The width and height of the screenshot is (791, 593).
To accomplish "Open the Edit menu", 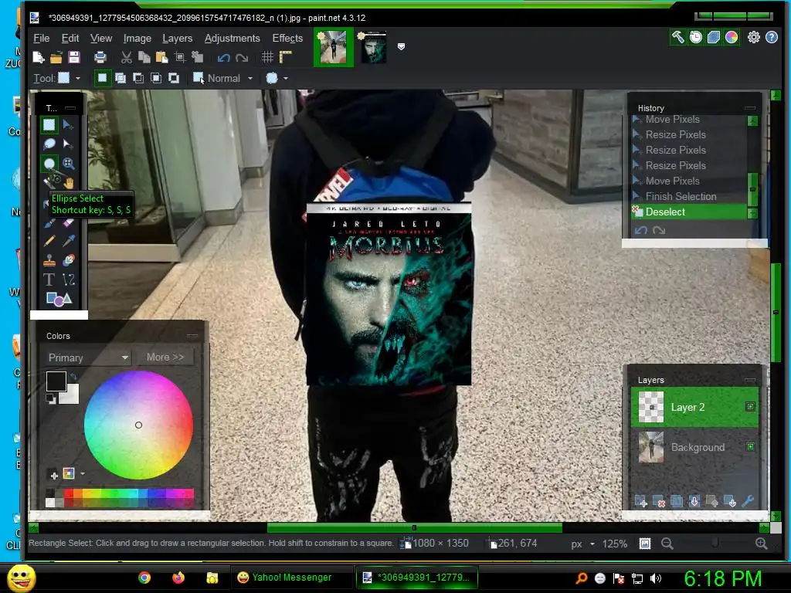I will pos(70,39).
